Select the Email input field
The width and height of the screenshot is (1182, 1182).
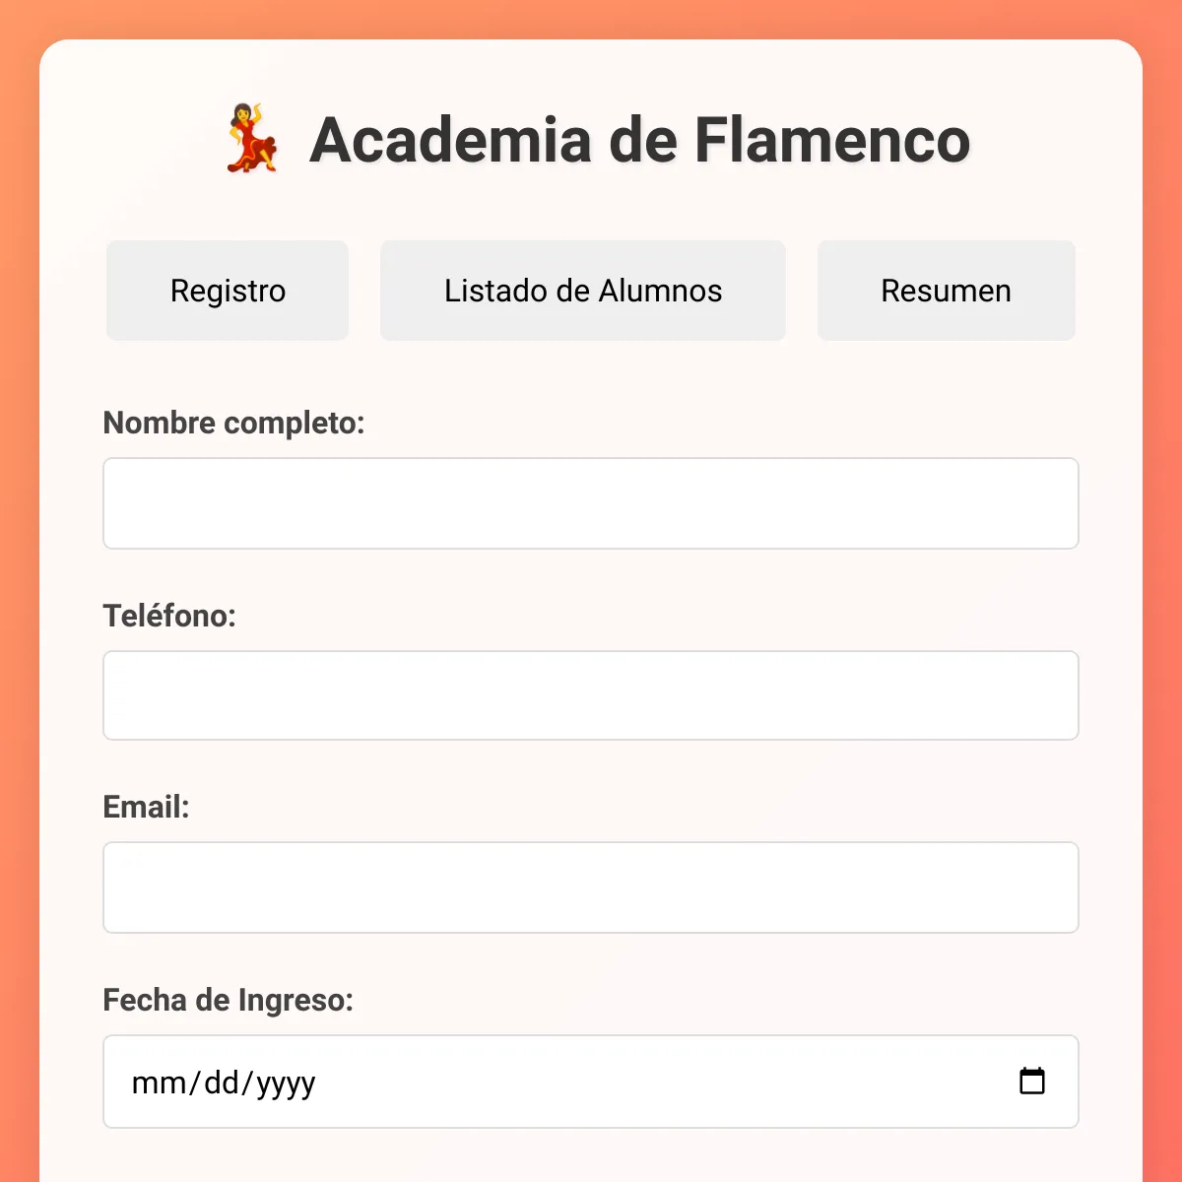tap(591, 887)
